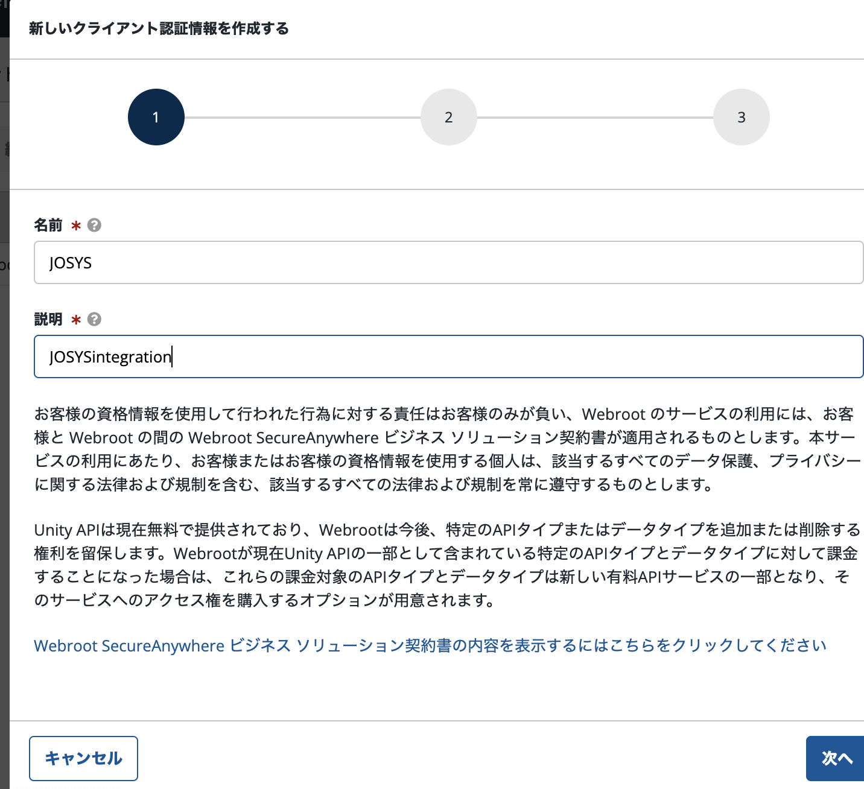Click the terms paragraph starting with お客様の資格情報
The height and width of the screenshot is (789, 864).
(x=446, y=449)
